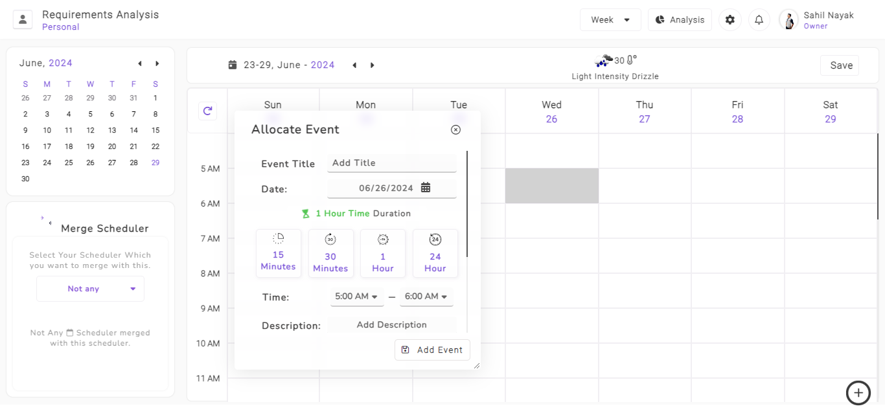Open the date picker calendar icon
The height and width of the screenshot is (413, 885).
426,188
